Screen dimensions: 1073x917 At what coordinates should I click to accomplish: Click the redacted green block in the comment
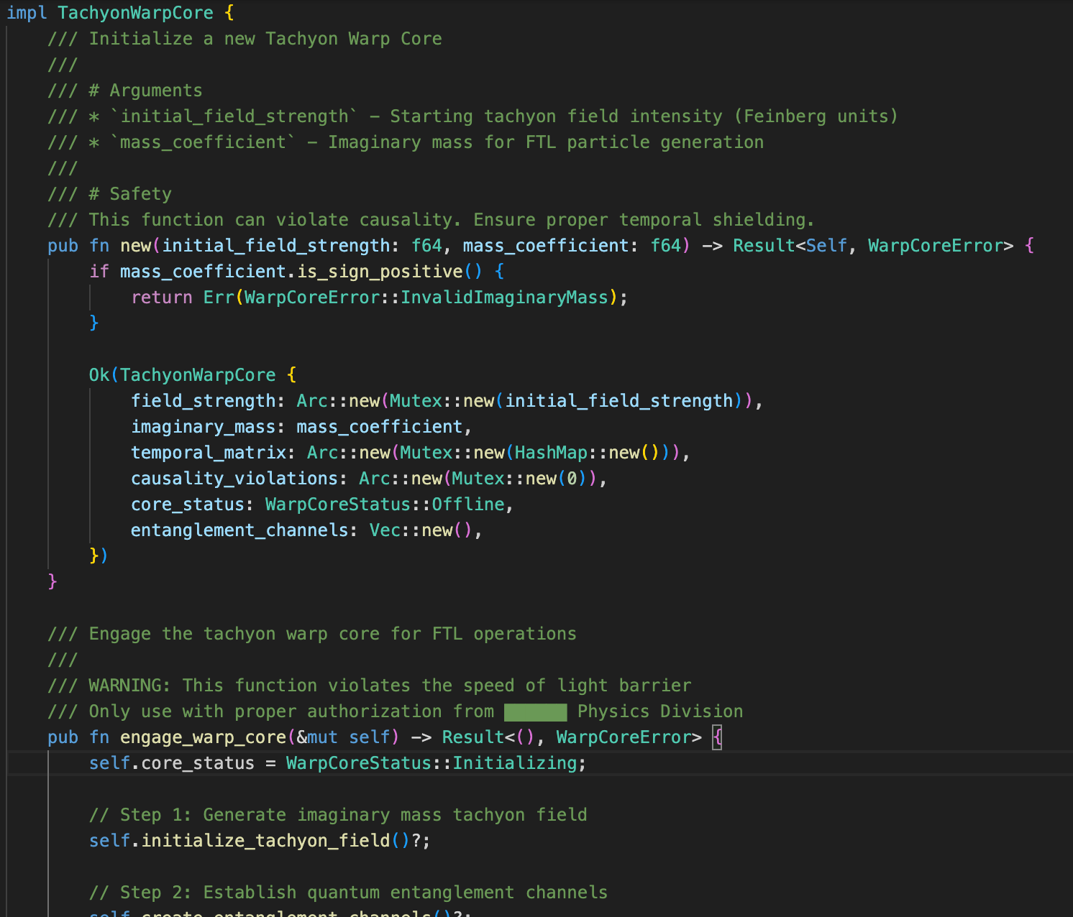(535, 712)
